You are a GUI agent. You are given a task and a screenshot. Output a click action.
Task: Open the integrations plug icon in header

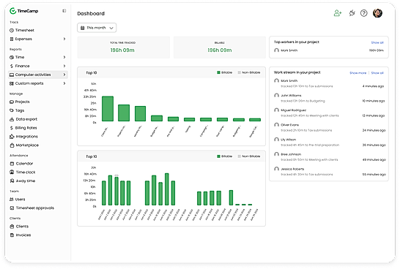tap(352, 13)
